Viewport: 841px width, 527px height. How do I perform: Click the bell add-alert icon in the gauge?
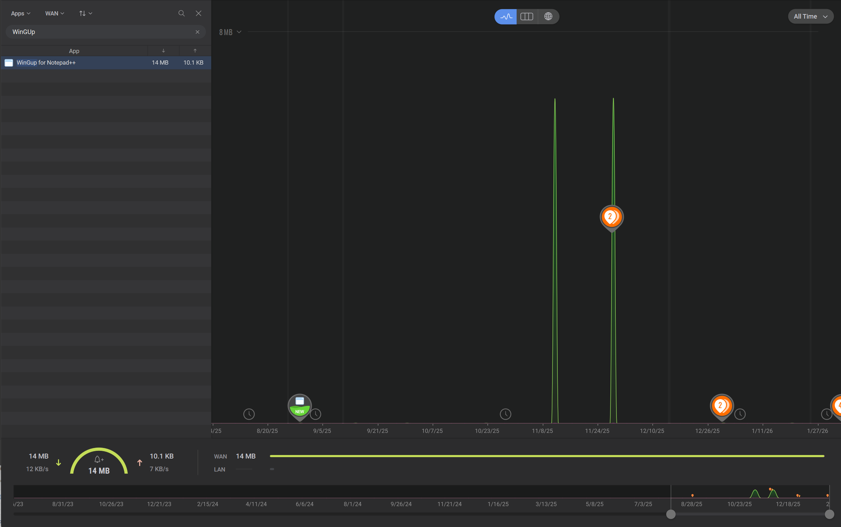(x=99, y=459)
